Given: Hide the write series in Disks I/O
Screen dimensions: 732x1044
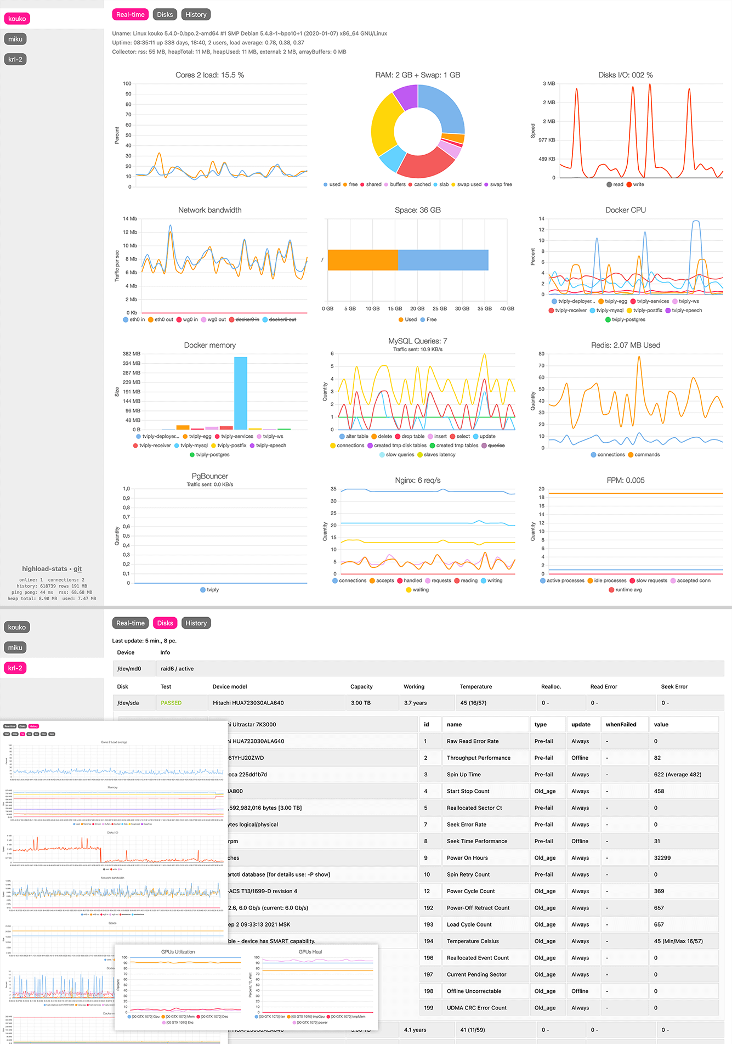Looking at the screenshot, I should click(635, 184).
